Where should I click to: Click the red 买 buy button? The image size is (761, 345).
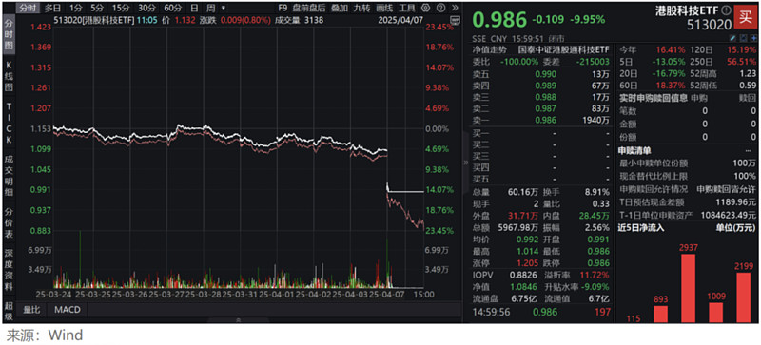point(746,18)
